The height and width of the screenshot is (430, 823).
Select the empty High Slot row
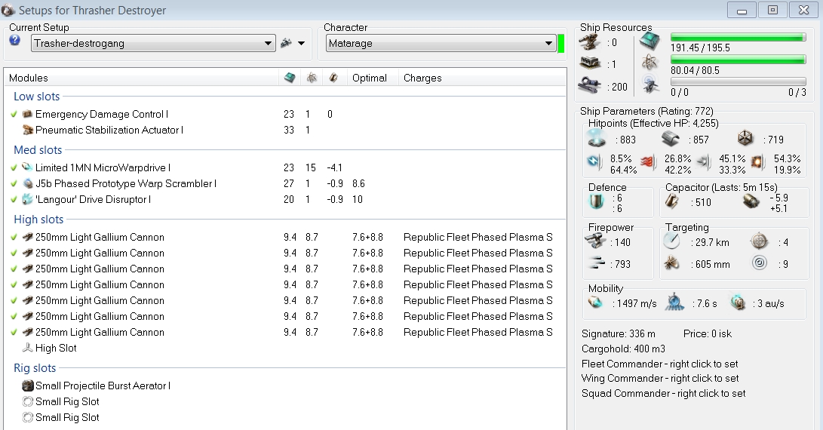(x=286, y=348)
